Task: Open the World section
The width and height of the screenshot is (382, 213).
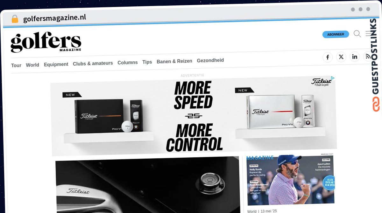Action: click(32, 65)
